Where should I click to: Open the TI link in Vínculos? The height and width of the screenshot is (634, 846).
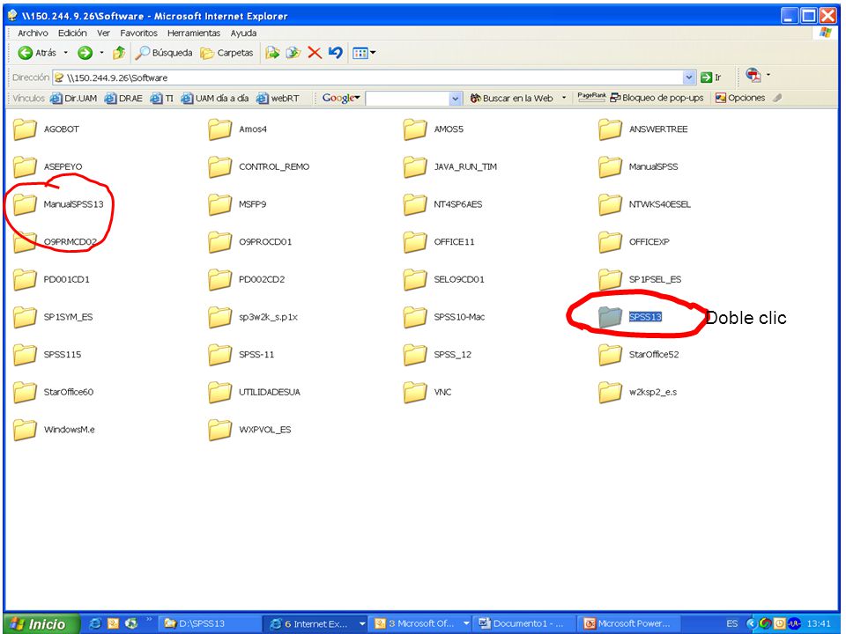coord(162,98)
